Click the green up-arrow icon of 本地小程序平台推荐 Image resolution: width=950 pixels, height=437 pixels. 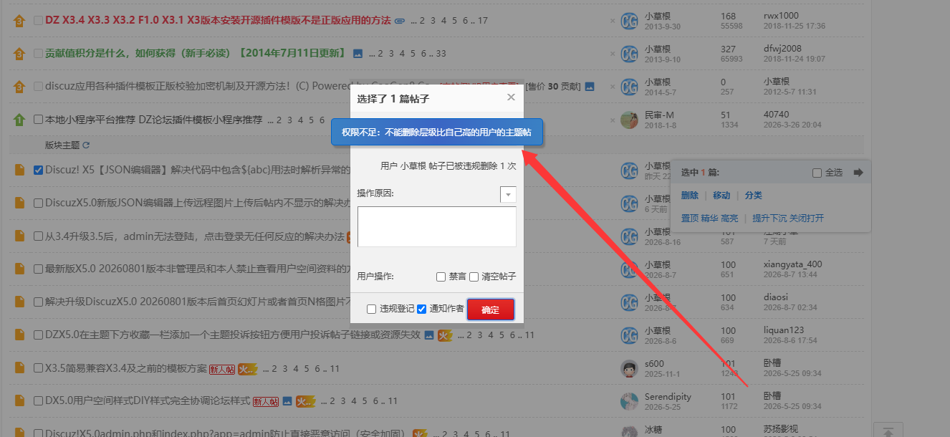19,120
